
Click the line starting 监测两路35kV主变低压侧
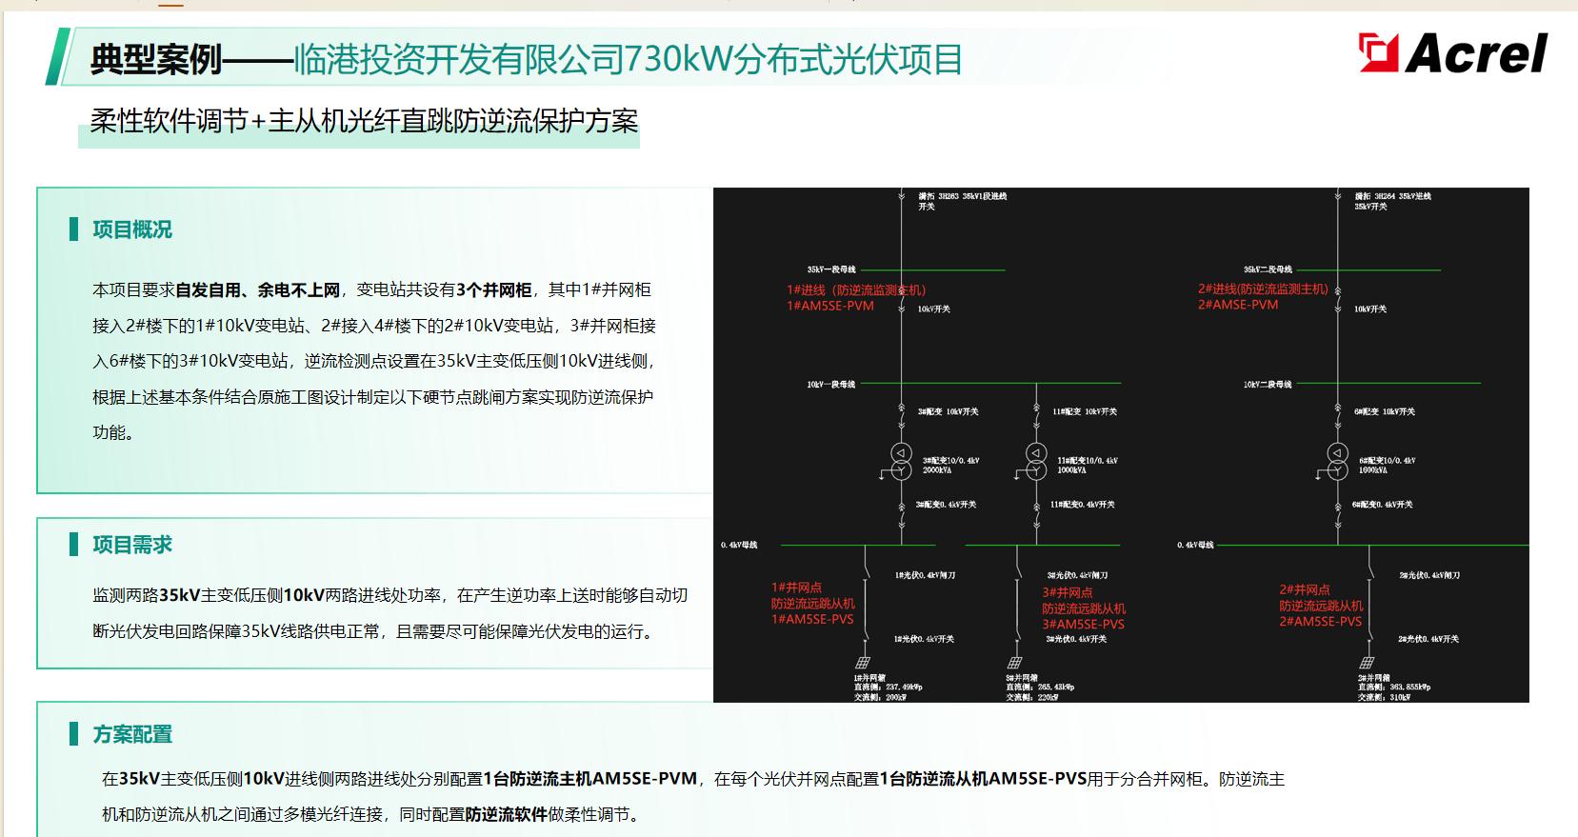390,596
